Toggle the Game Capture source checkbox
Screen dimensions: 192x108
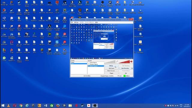click(89, 63)
